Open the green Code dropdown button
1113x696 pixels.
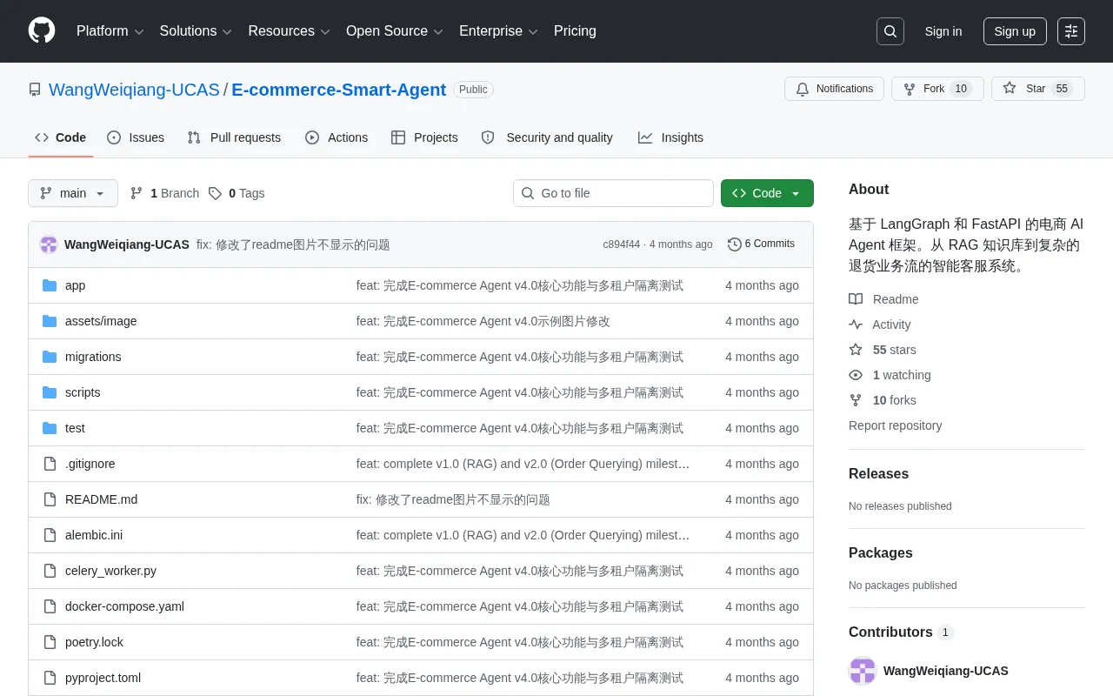tap(767, 193)
